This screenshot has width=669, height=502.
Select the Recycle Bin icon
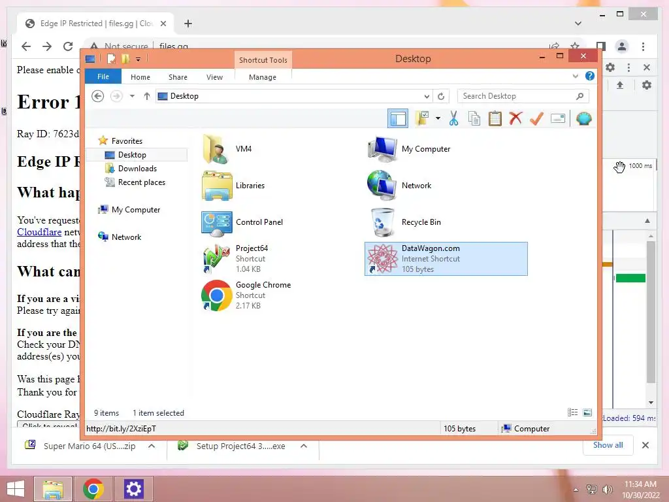click(383, 222)
